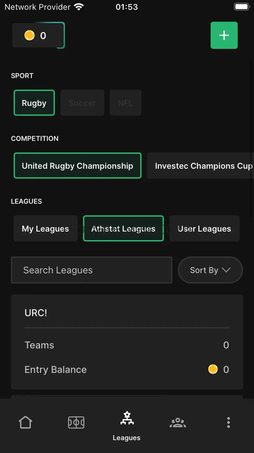254x453 pixels.
Task: Switch to User Leagues tab
Action: pyautogui.click(x=204, y=229)
